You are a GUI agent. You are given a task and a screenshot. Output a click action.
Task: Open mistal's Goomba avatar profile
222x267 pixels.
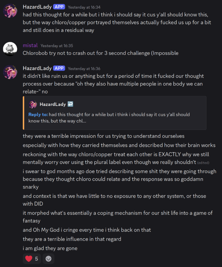[10, 49]
